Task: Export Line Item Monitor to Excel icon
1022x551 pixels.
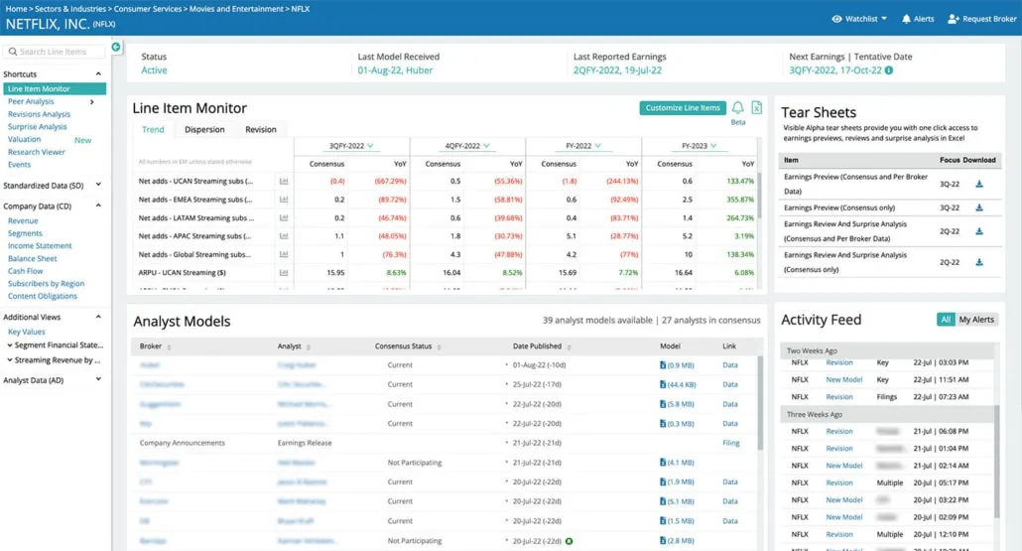Action: pyautogui.click(x=757, y=107)
